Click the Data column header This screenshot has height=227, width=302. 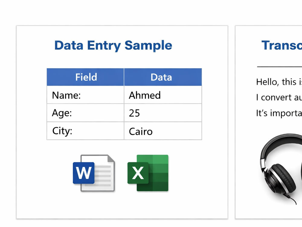click(x=163, y=77)
